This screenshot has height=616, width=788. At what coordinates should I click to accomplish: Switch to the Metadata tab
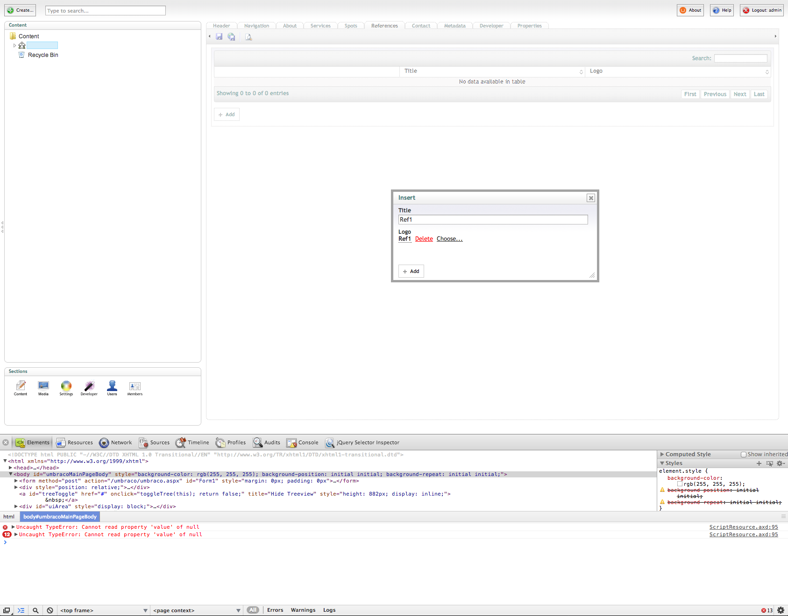tap(455, 26)
